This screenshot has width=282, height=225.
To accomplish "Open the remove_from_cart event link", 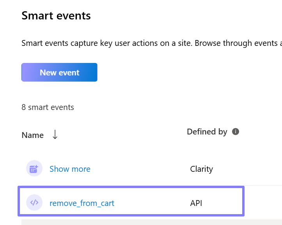I will pyautogui.click(x=82, y=203).
